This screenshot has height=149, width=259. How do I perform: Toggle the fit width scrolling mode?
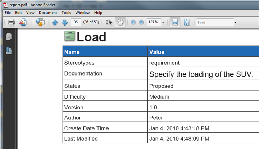tap(175, 22)
